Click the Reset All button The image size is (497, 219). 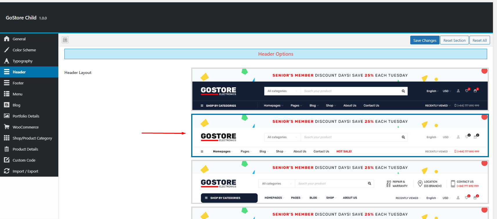pos(479,40)
